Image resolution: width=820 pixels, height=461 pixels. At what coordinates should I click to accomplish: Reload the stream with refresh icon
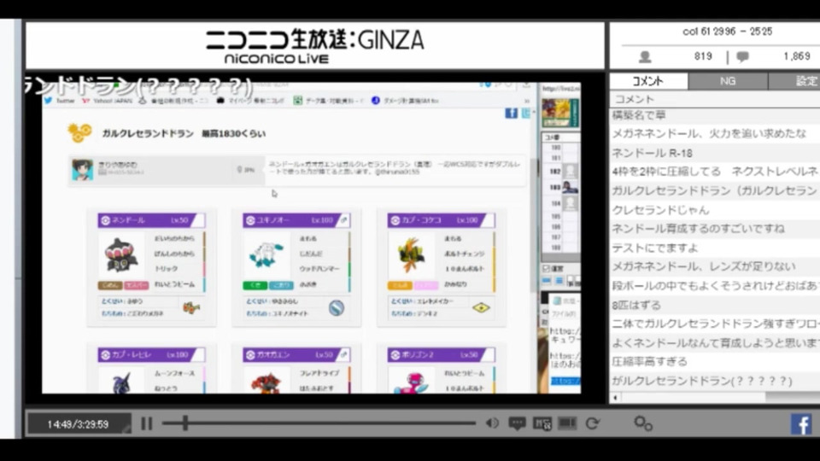[592, 423]
